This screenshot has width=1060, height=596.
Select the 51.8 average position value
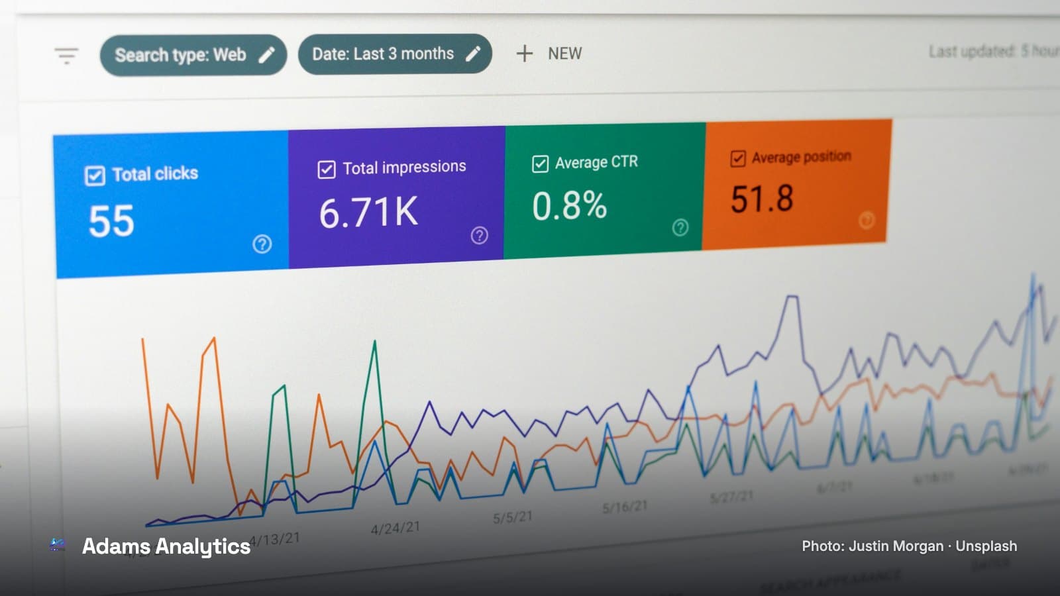click(762, 199)
